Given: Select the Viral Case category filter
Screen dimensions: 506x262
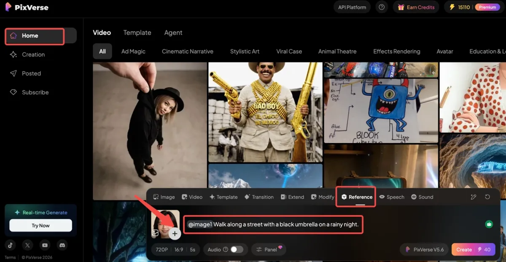Looking at the screenshot, I should tap(289, 51).
